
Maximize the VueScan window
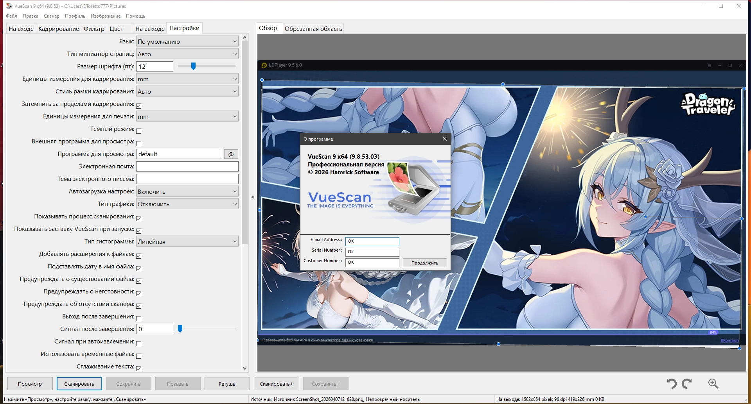click(721, 6)
